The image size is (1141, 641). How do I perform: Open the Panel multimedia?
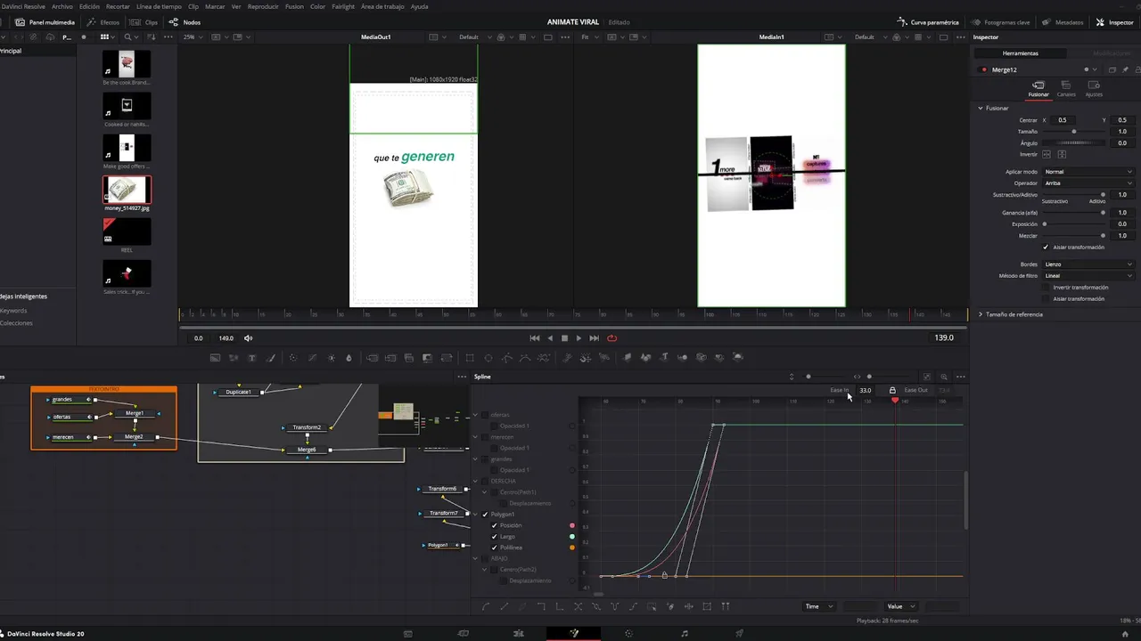pyautogui.click(x=45, y=22)
